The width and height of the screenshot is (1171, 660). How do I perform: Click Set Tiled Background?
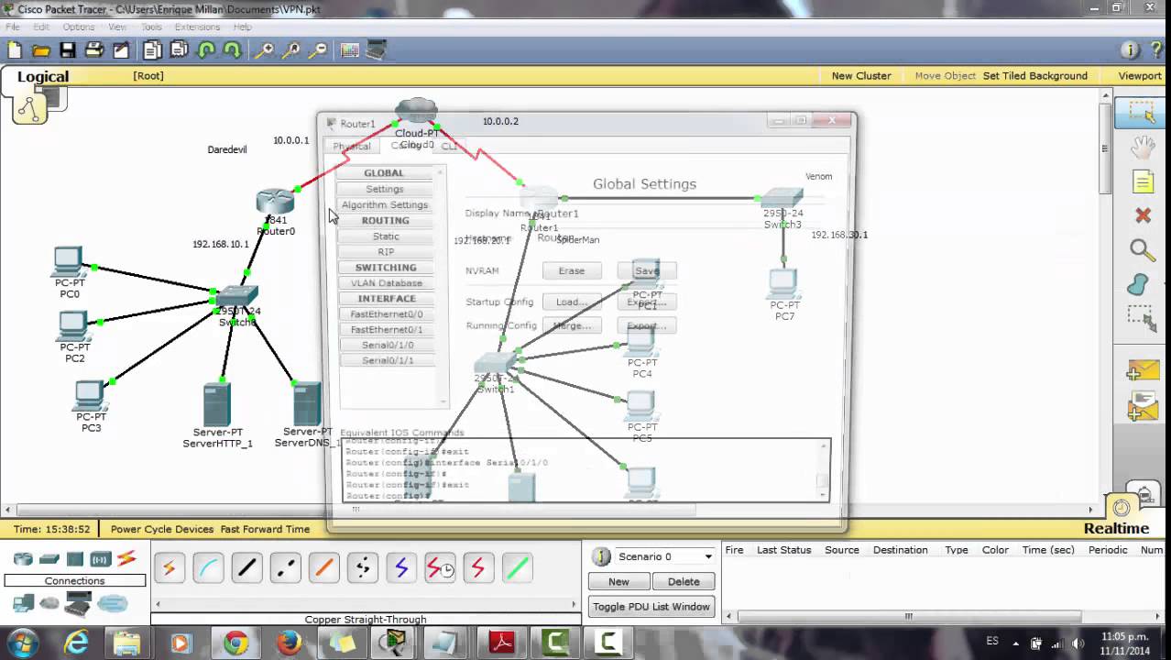(x=1035, y=76)
